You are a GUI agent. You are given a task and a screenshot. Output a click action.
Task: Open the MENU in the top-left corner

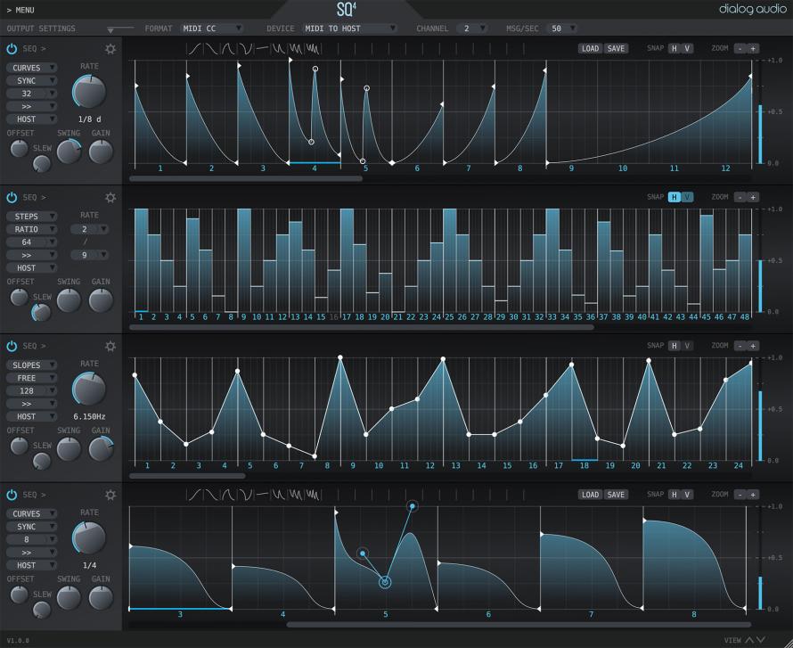[22, 12]
